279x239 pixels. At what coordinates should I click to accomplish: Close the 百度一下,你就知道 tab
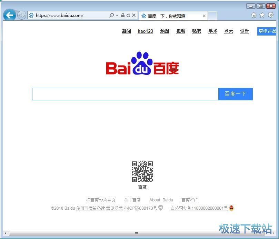[204, 16]
